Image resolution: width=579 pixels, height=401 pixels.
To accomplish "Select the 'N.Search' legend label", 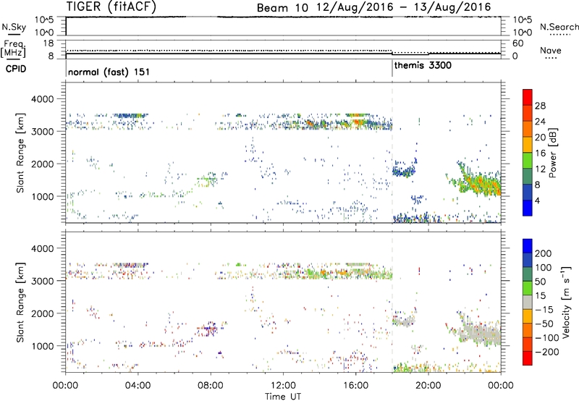I will tap(559, 27).
